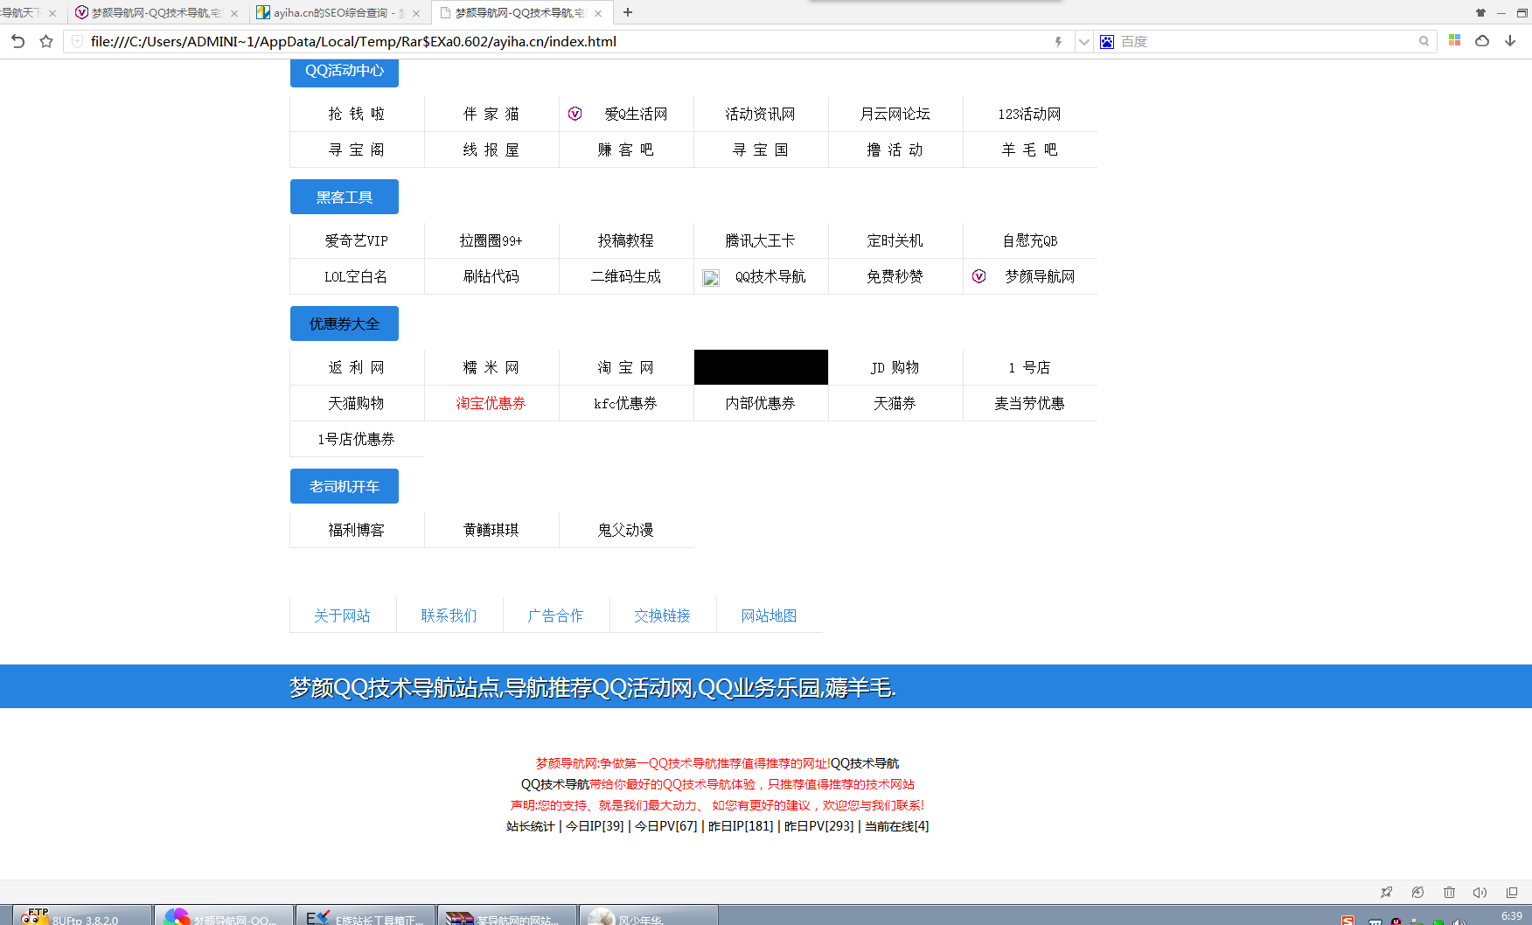Open the 联系我们 footer link
The image size is (1532, 925).
449,616
